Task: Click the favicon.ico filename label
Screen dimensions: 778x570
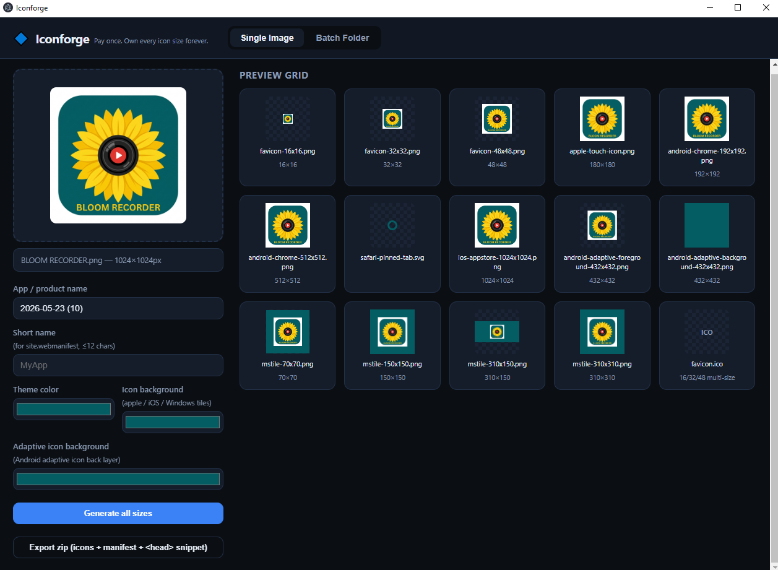Action: [x=707, y=364]
